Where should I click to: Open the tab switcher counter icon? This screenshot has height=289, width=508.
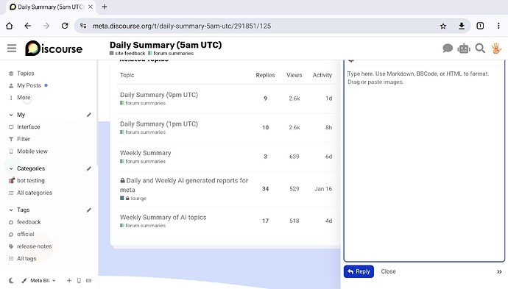[x=480, y=26]
